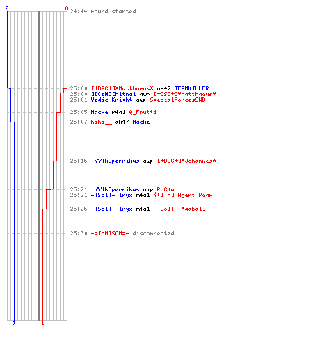Select the 25:07 timestamp

click(79, 122)
